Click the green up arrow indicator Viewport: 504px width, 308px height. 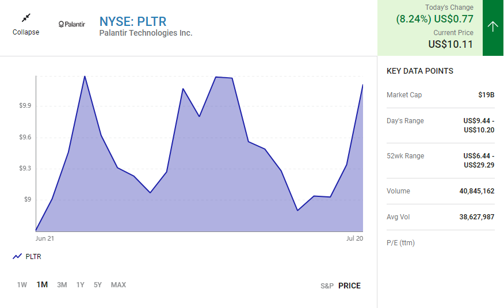coord(492,28)
